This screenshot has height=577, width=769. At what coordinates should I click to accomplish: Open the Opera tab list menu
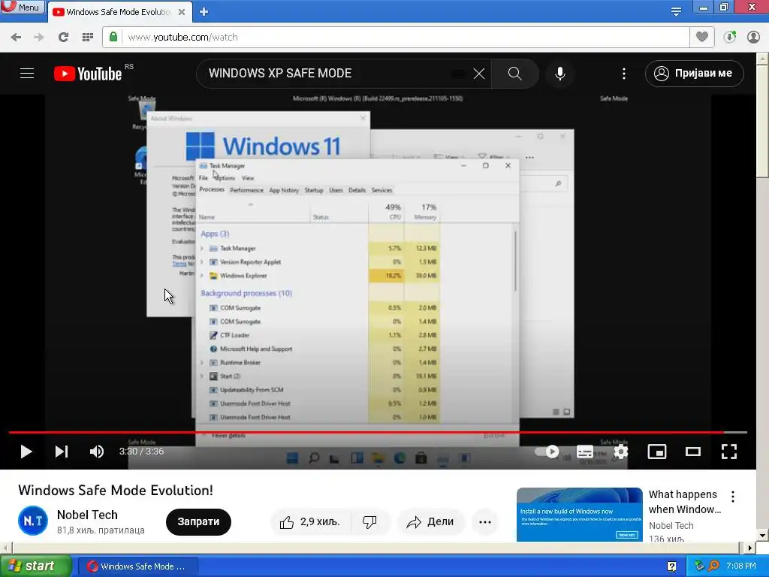click(x=676, y=11)
